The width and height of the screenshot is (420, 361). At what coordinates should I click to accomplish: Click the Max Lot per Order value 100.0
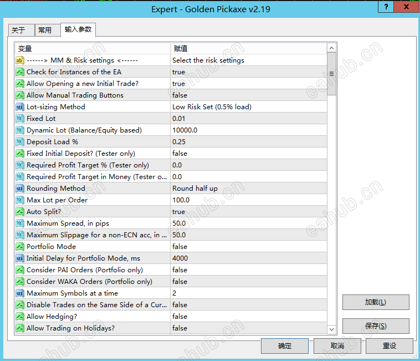(249, 200)
